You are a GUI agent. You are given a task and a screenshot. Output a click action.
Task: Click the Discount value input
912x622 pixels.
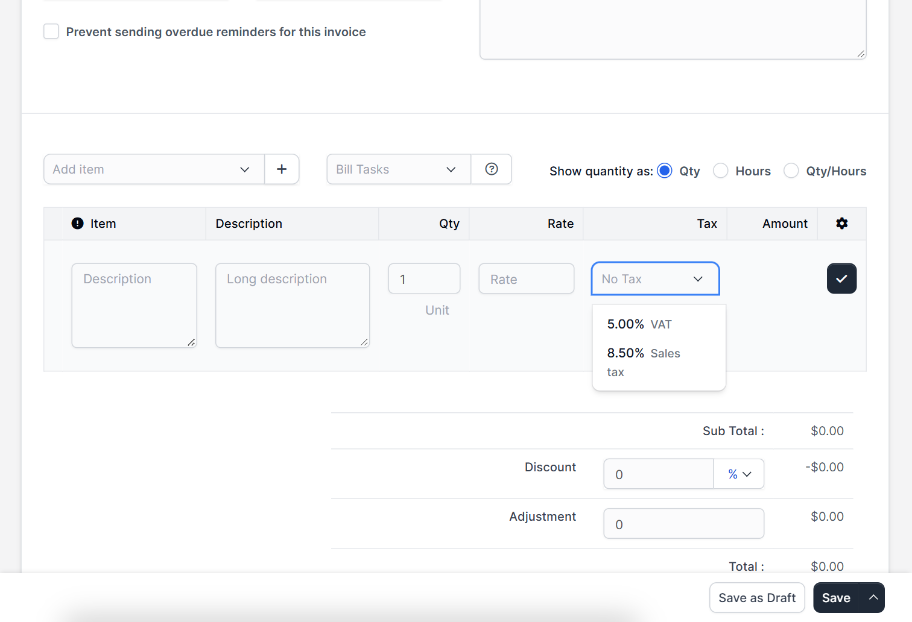point(659,474)
